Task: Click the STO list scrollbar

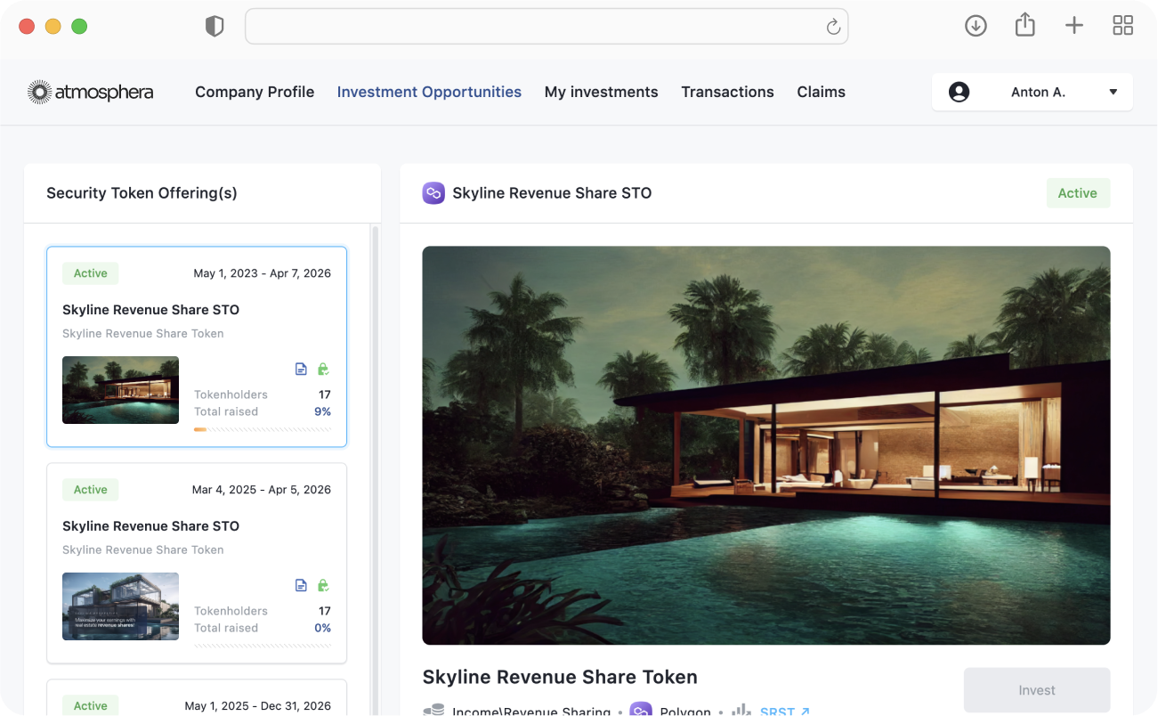Action: [x=375, y=469]
